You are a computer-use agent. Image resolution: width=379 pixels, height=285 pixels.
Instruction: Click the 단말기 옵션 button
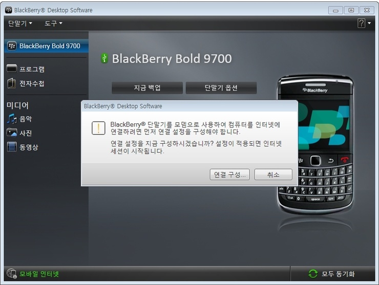click(221, 87)
